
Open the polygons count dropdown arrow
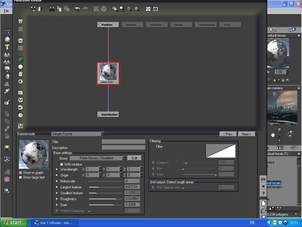pos(296,214)
